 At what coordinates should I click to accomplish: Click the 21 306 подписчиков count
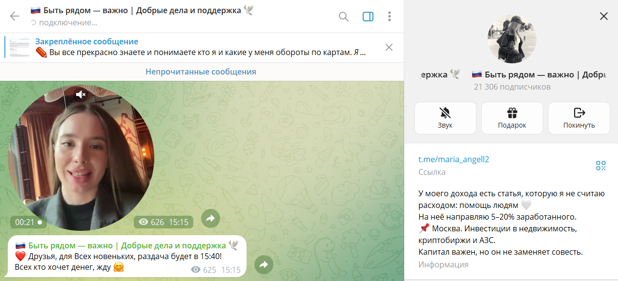pos(512,87)
